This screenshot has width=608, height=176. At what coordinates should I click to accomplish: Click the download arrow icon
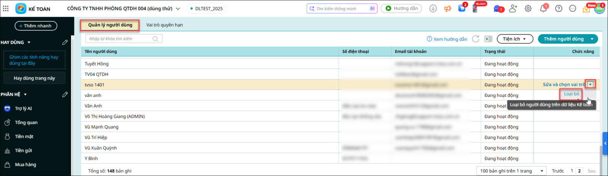point(433,8)
